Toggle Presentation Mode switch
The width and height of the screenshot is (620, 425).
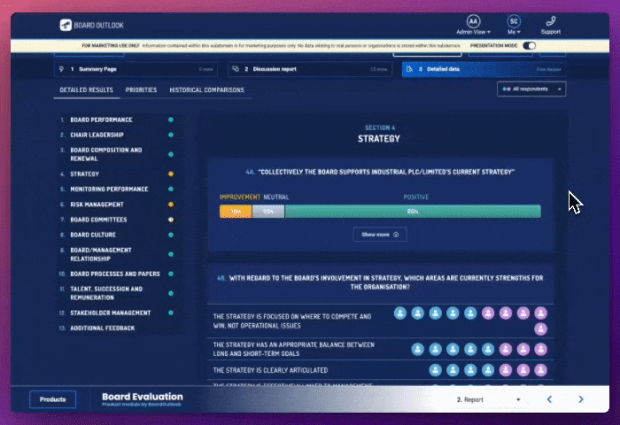[x=530, y=45]
